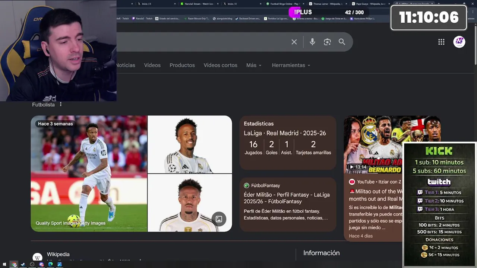Image resolution: width=477 pixels, height=268 pixels.
Task: Open the Windows Start button
Action: point(4,264)
